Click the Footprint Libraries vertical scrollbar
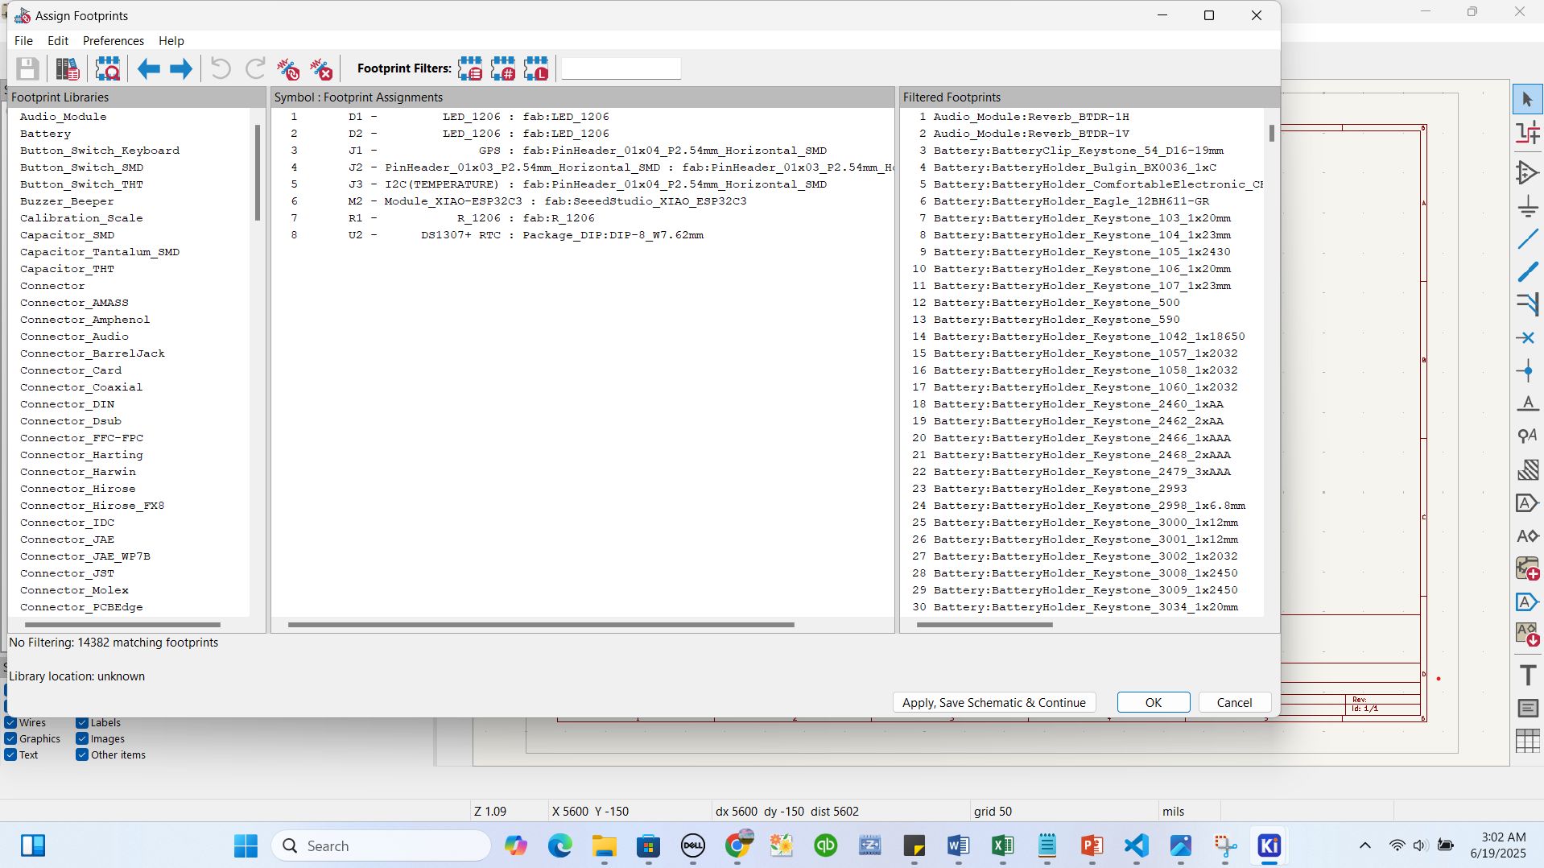The image size is (1544, 868). (x=257, y=172)
